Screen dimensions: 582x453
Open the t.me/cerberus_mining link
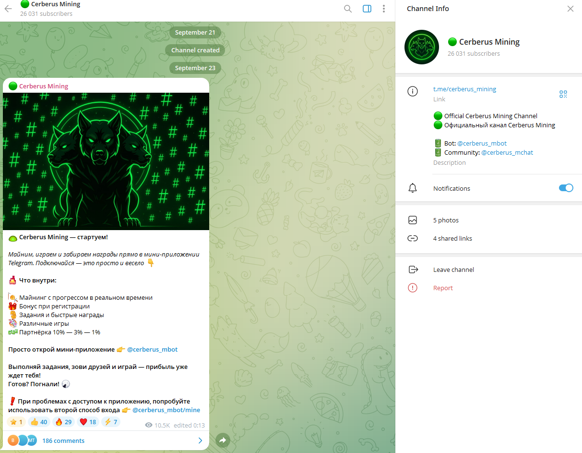click(464, 89)
